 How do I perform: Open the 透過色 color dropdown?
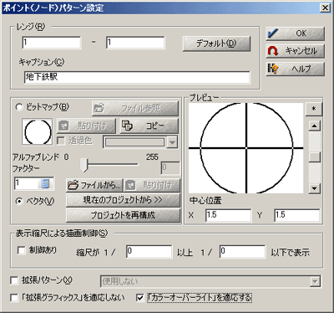(172, 142)
